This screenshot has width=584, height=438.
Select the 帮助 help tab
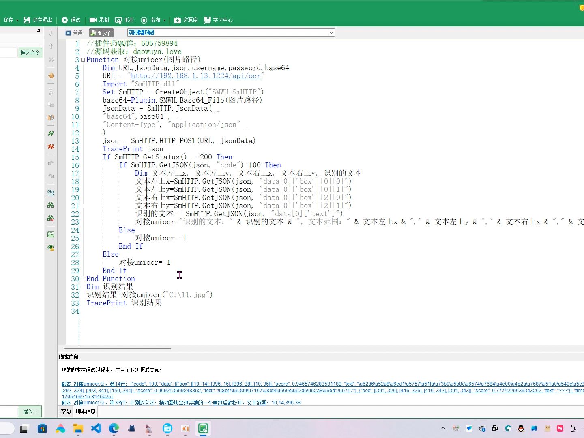click(66, 411)
